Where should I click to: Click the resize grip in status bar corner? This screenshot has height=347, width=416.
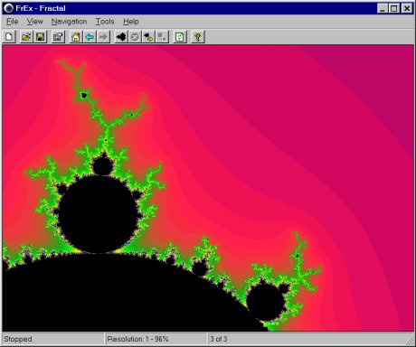click(410, 341)
